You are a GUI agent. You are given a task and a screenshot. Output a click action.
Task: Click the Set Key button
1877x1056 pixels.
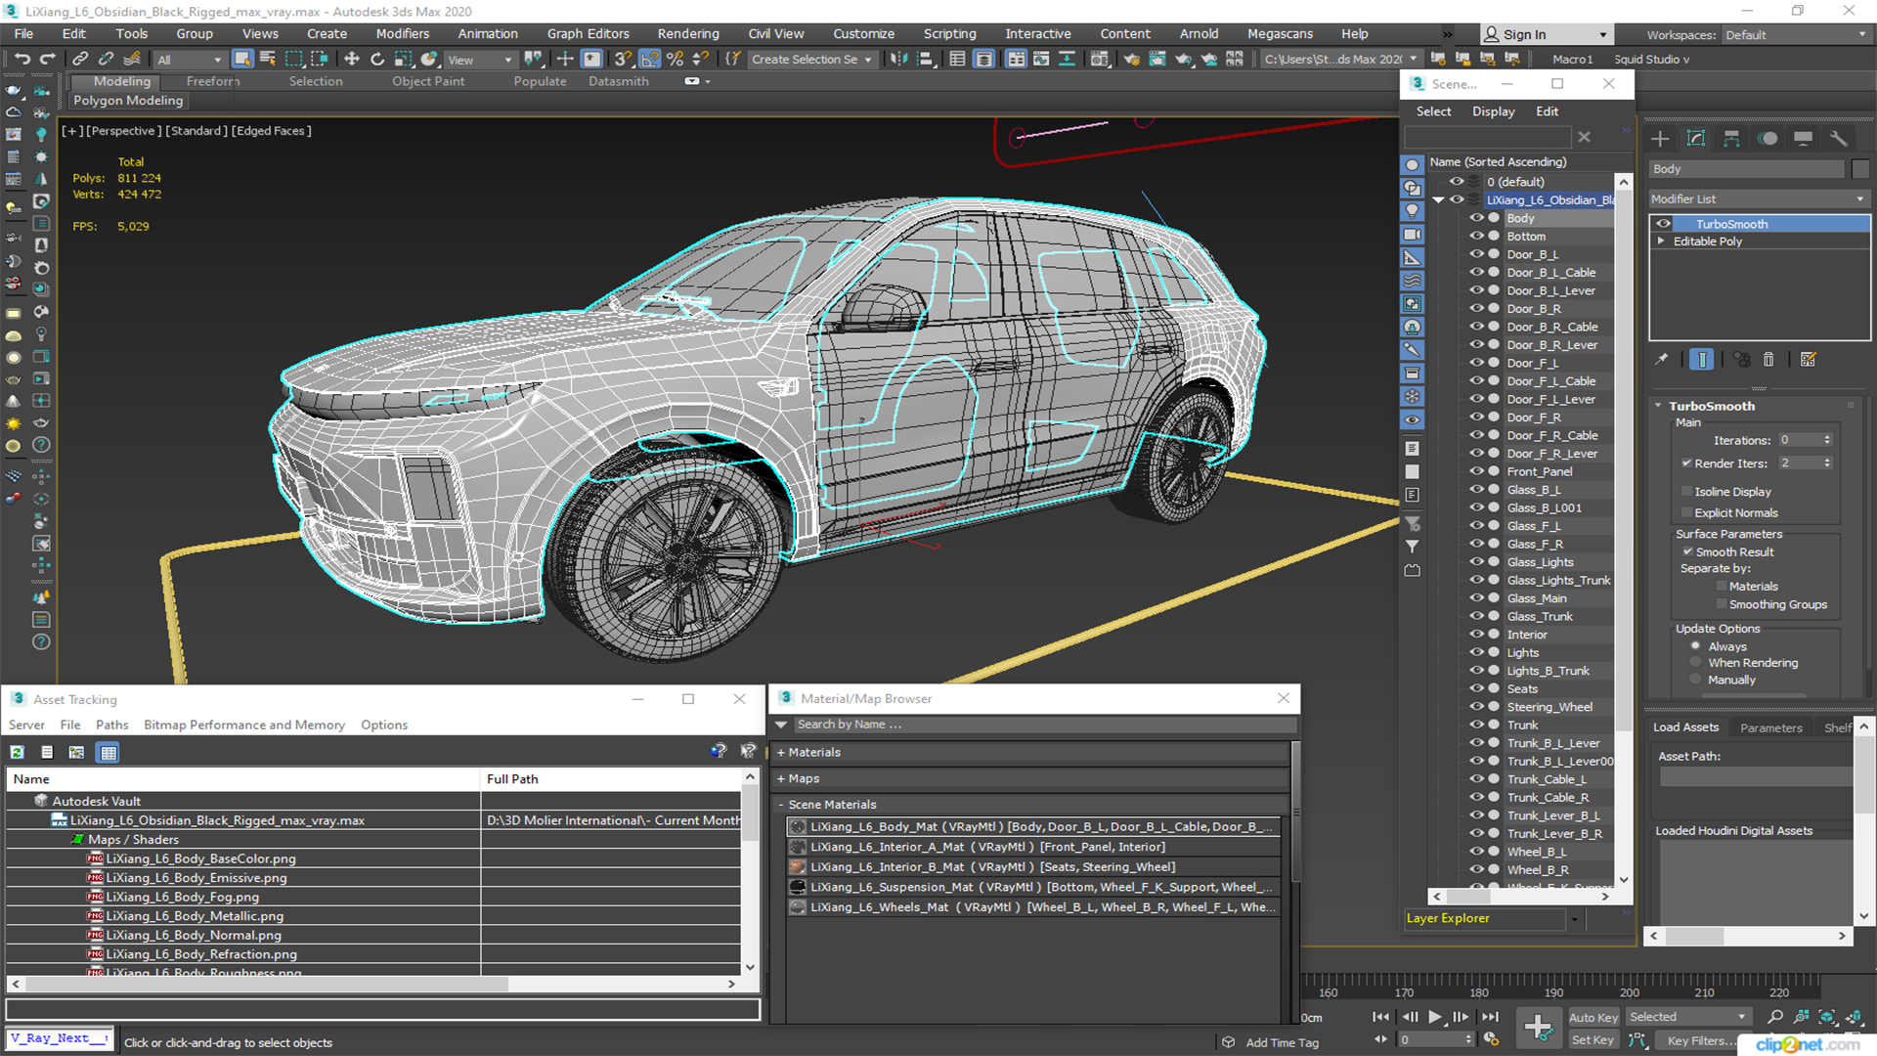(x=1593, y=1040)
